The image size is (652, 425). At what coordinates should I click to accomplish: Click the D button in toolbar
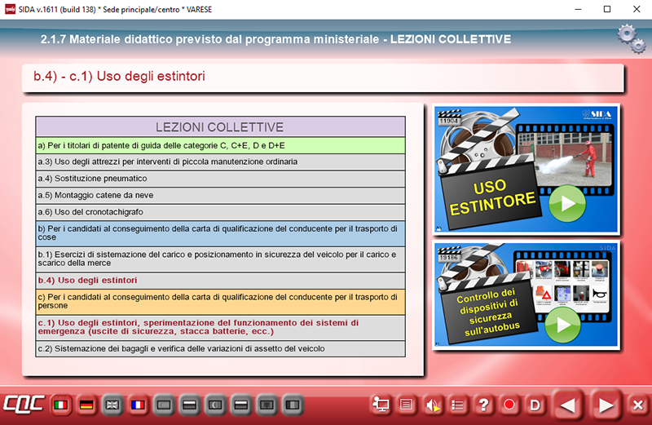535,404
